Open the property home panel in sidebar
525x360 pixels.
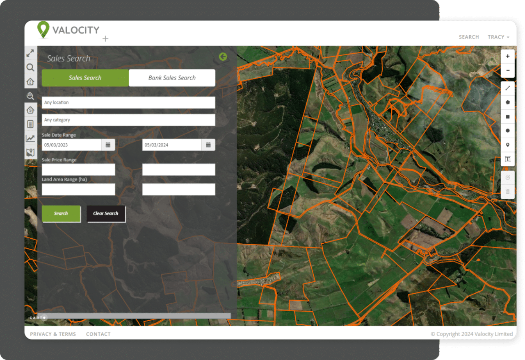30,82
